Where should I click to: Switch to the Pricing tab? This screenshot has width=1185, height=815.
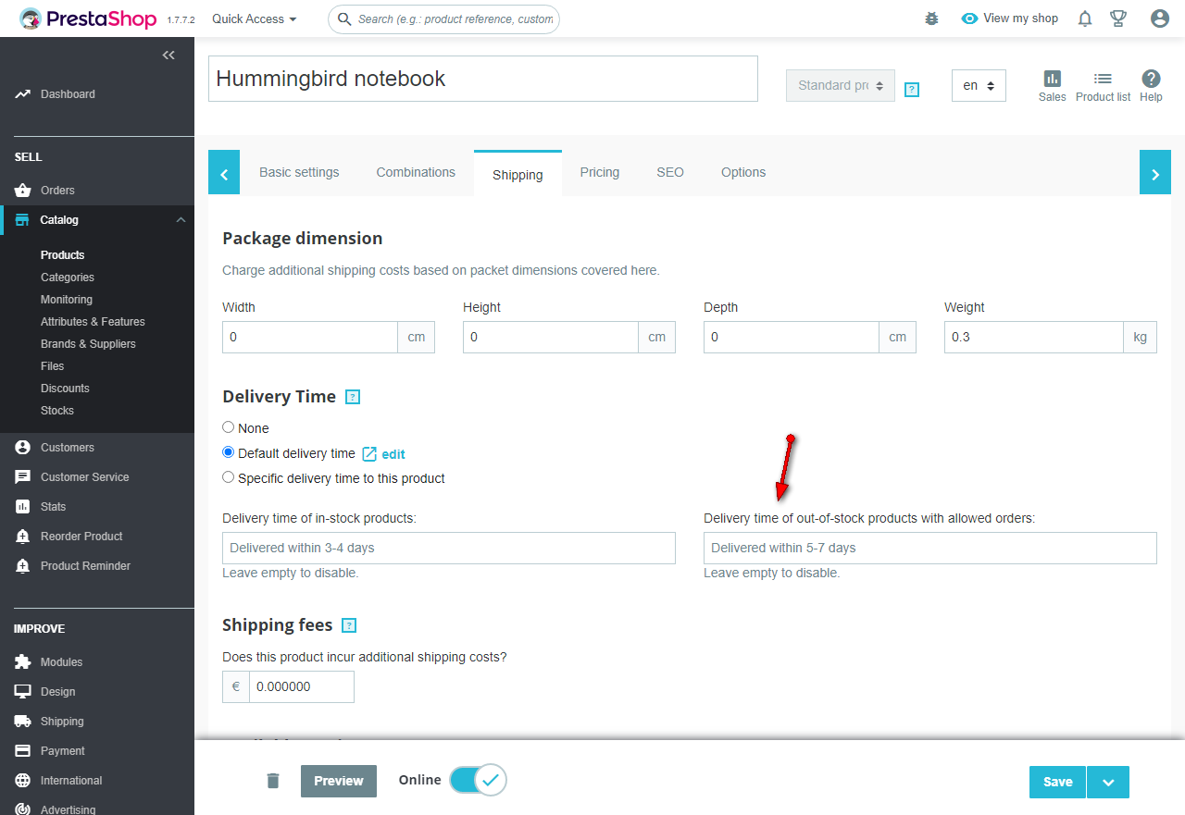pyautogui.click(x=600, y=172)
